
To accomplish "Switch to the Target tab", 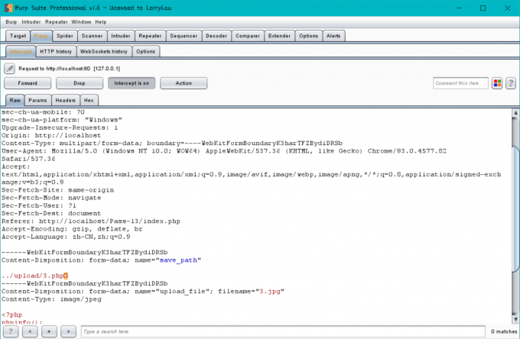I will click(18, 36).
